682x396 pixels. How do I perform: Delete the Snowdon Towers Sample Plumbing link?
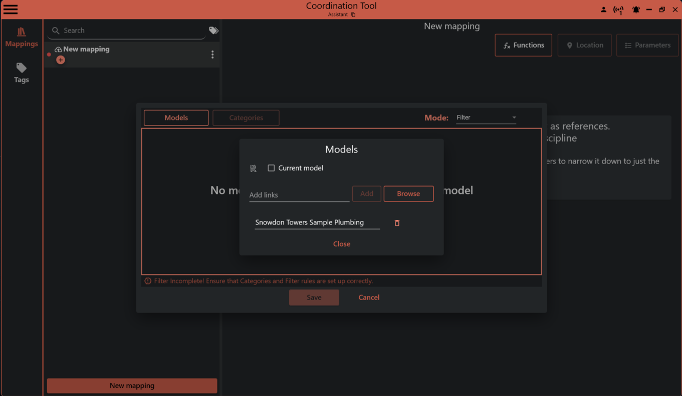[396, 223]
